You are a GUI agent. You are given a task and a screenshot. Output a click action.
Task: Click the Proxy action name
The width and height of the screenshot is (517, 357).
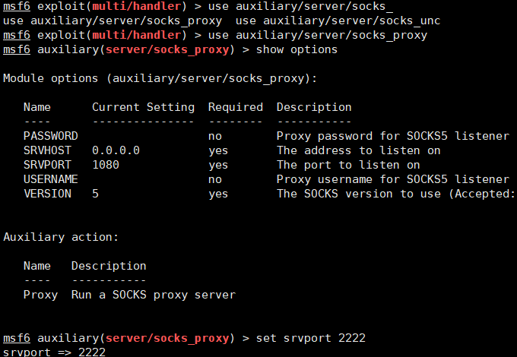[40, 295]
